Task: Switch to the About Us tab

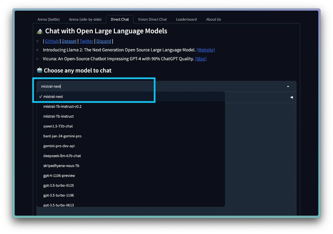Action: 213,19
